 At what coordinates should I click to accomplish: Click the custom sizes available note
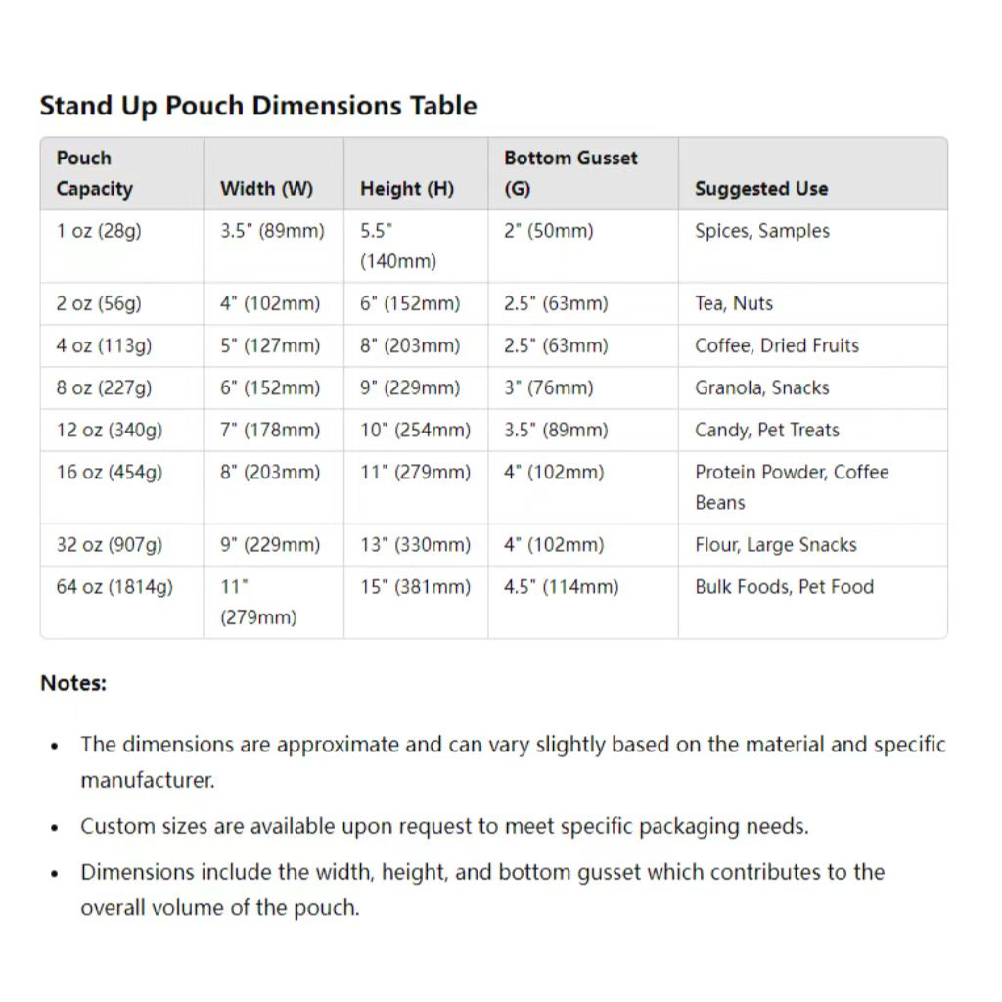click(x=444, y=827)
